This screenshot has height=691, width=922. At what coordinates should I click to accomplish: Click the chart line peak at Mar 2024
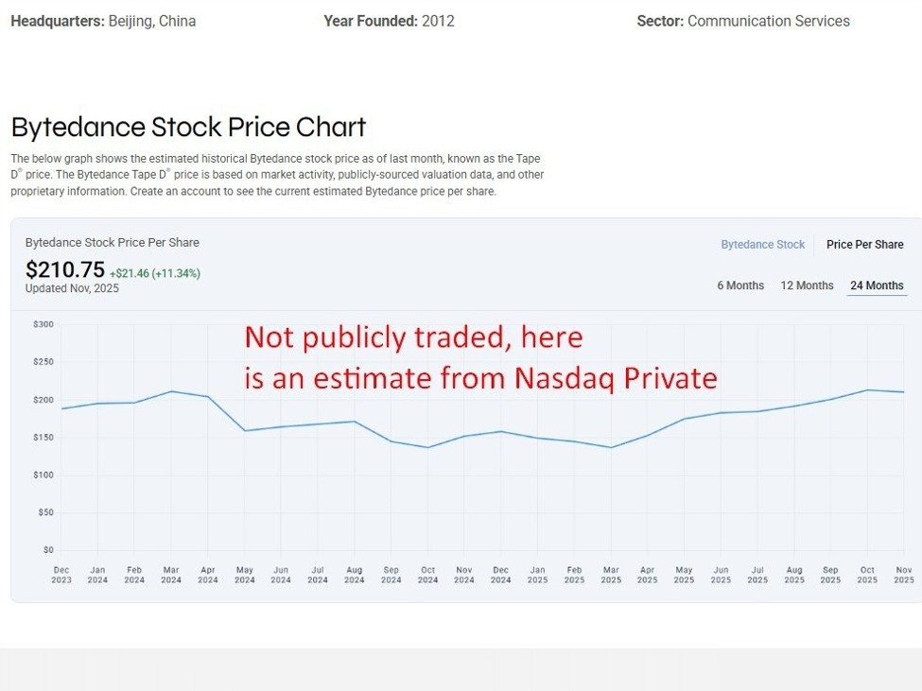click(x=171, y=391)
